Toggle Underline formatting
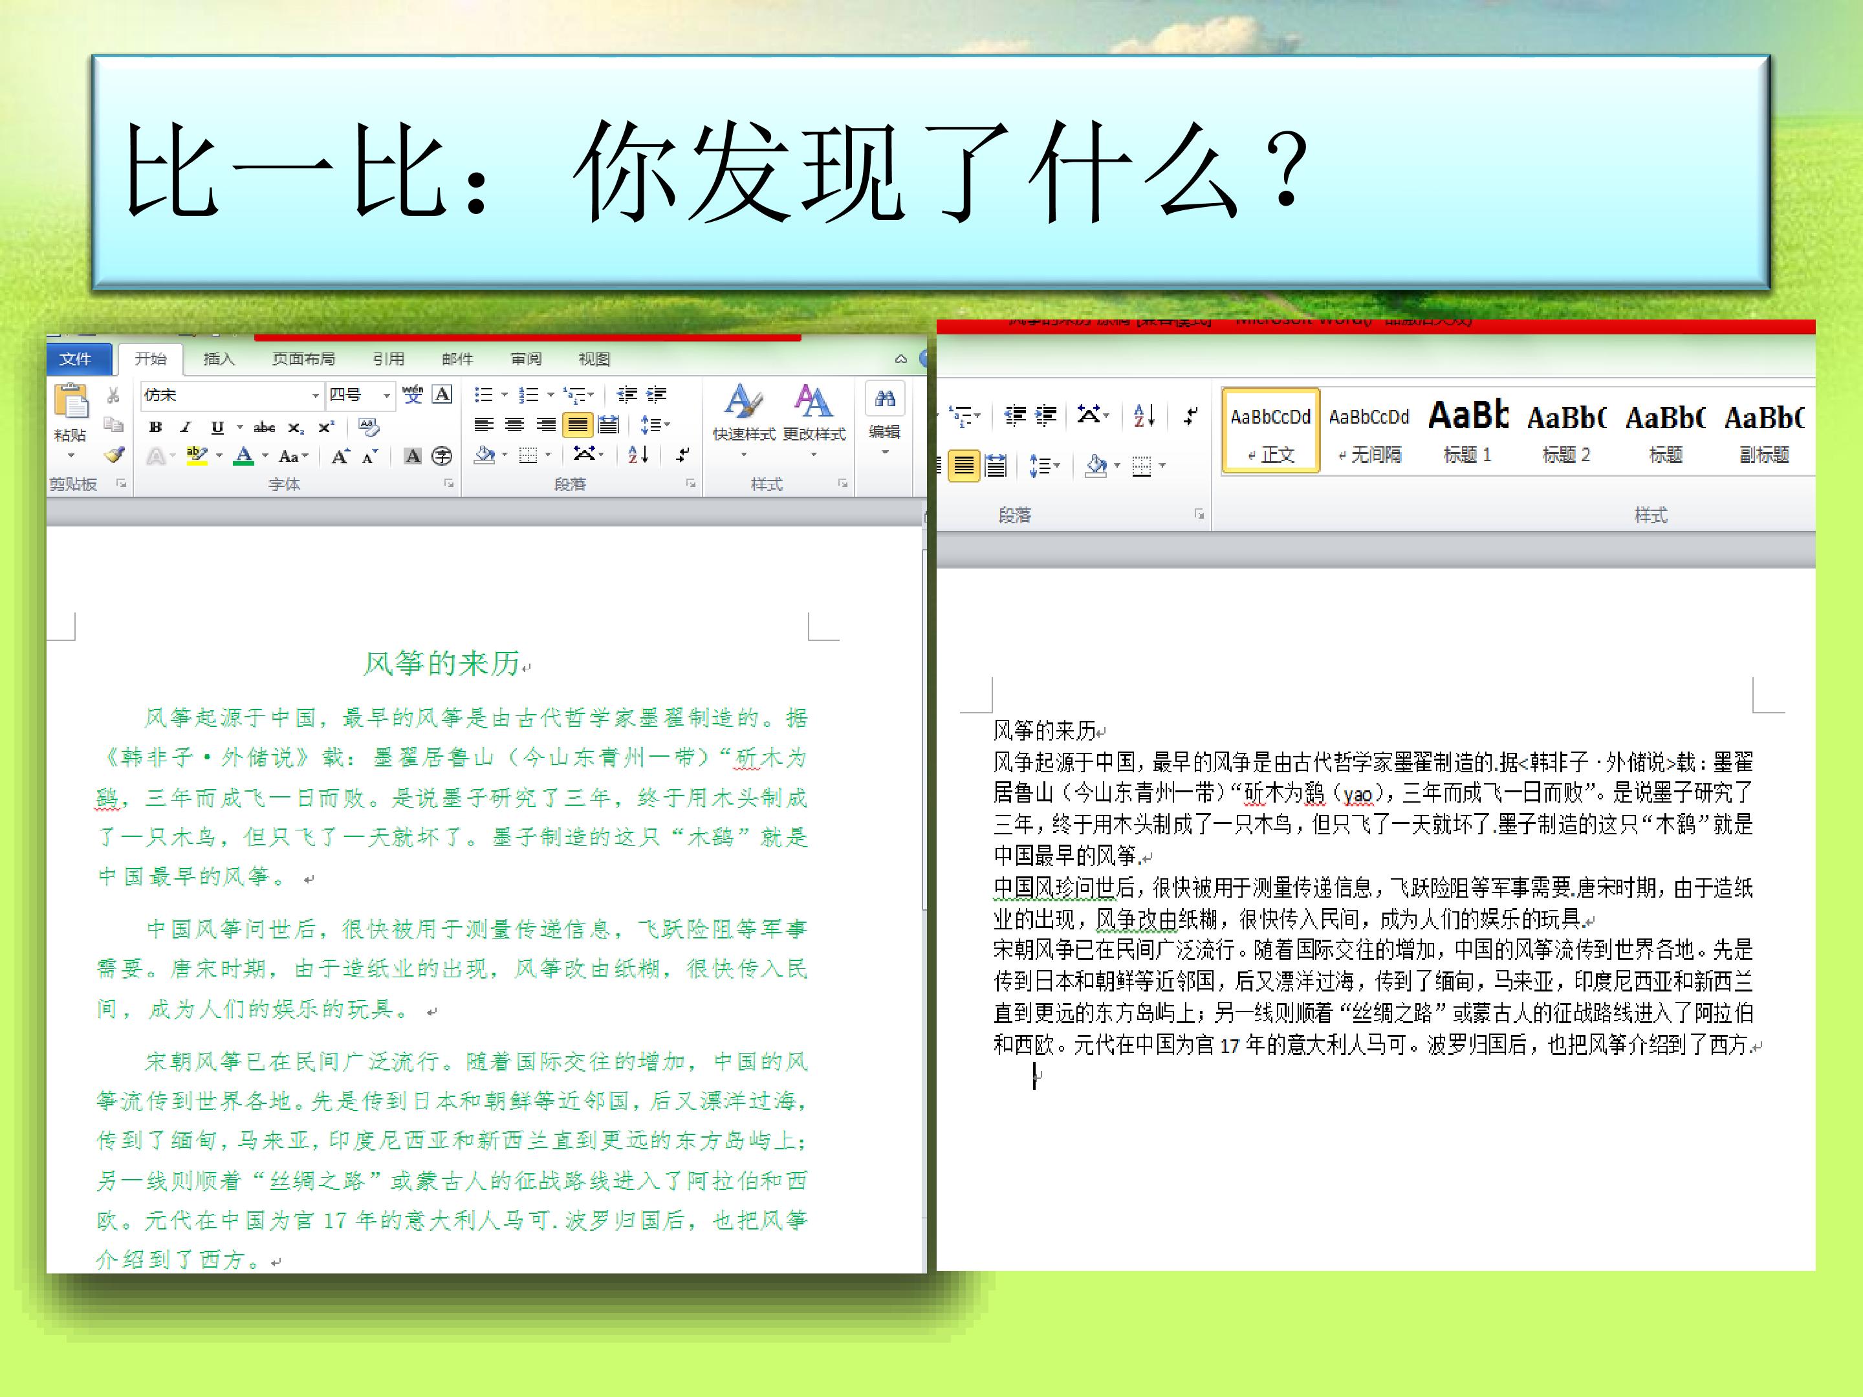1863x1397 pixels. click(217, 427)
